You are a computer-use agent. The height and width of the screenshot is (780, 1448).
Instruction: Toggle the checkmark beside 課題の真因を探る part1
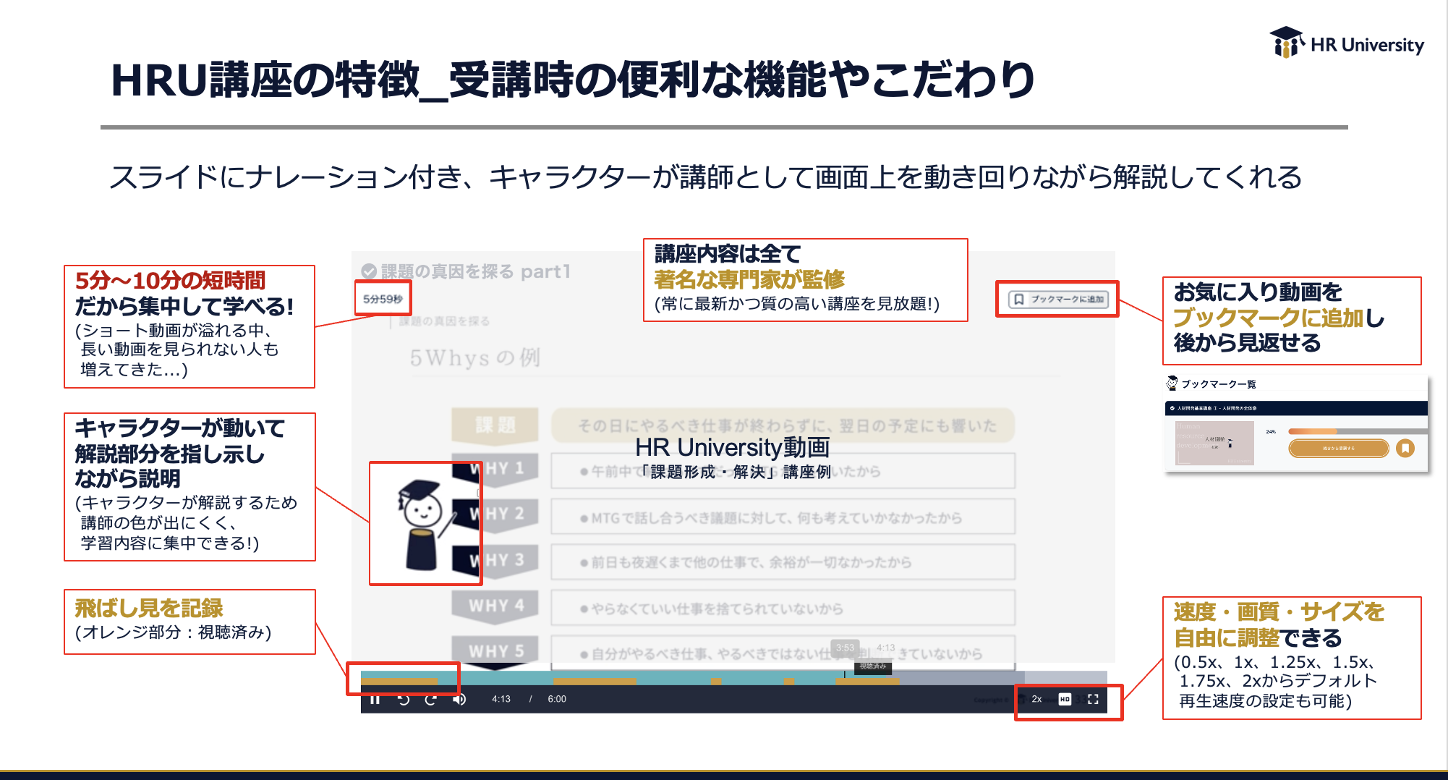click(x=369, y=272)
